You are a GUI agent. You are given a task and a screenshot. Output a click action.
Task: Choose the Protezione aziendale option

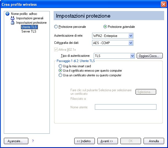pyautogui.click(x=105, y=27)
